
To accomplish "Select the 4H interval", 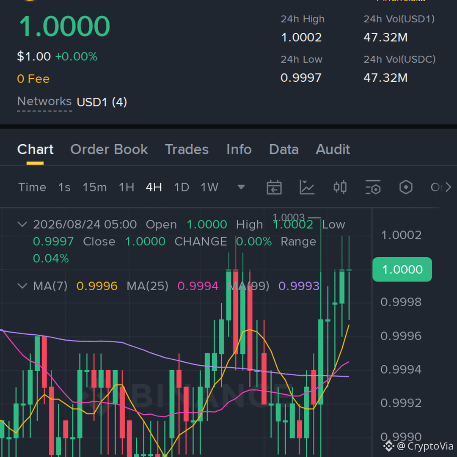I will [154, 187].
